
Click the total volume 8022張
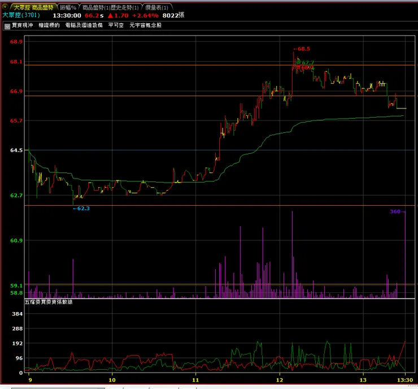click(x=173, y=15)
